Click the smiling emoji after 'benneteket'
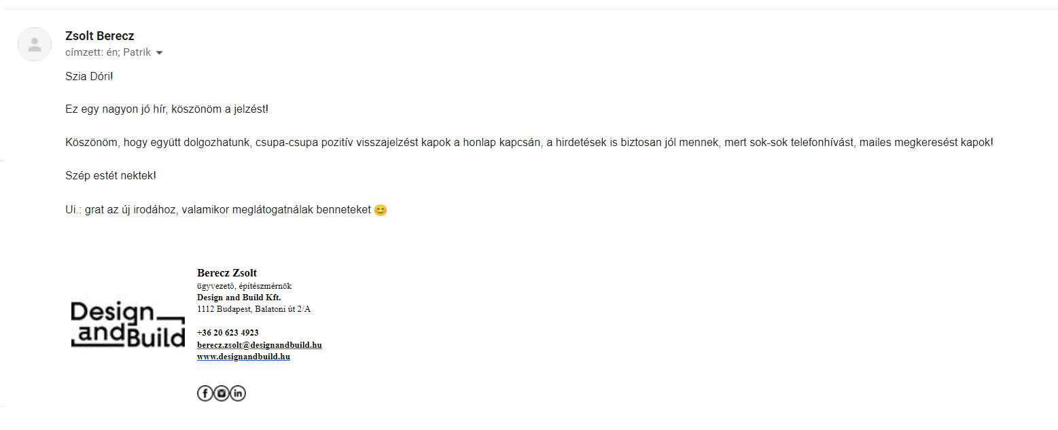Image resolution: width=1058 pixels, height=430 pixels. coord(381,210)
